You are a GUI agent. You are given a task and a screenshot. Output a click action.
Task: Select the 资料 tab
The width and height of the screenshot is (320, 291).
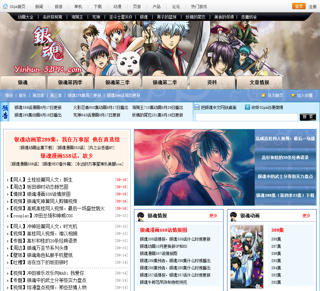click(x=212, y=82)
